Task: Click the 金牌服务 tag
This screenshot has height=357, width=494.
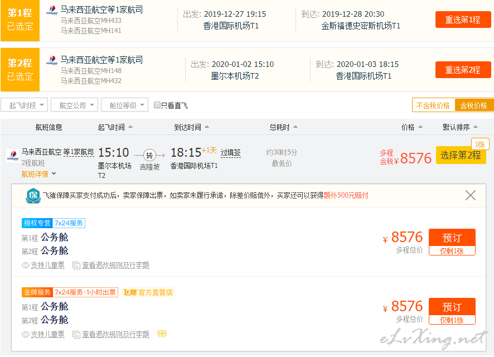Action: [37, 292]
